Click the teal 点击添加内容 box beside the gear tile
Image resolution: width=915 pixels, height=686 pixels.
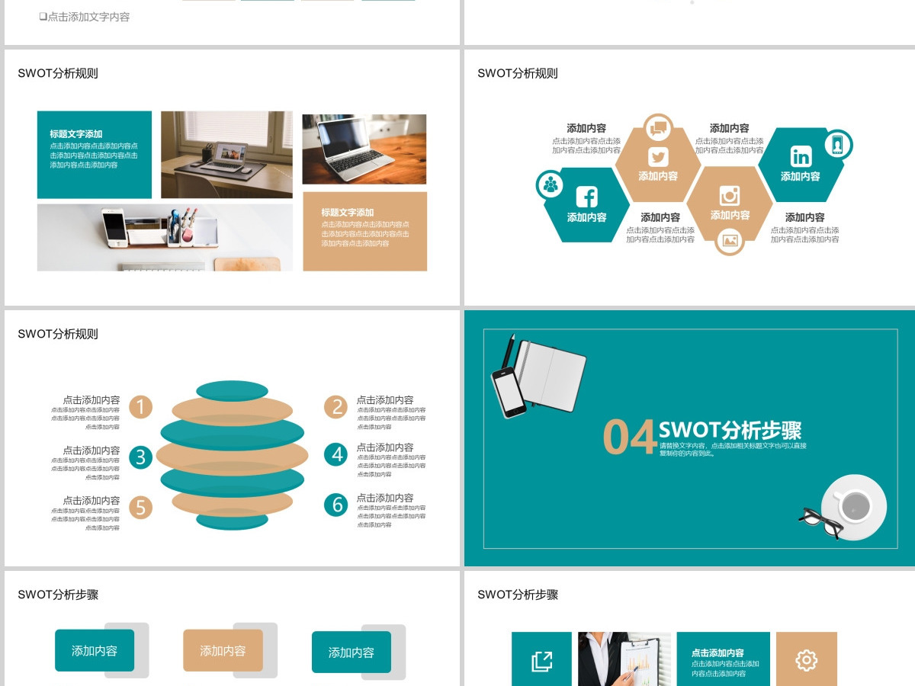[x=723, y=659]
